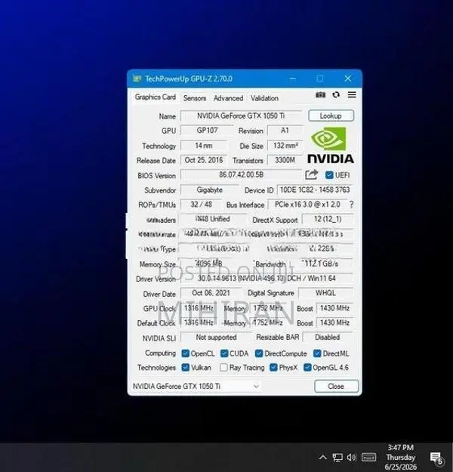Toggle the UEFI checkbox

(329, 175)
